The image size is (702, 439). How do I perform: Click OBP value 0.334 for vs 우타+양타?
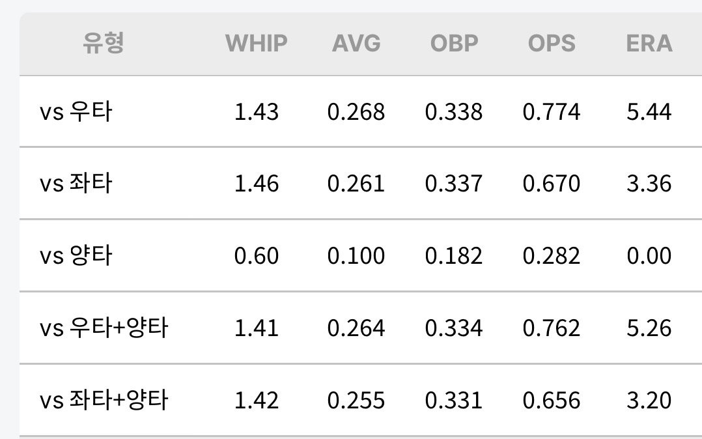click(454, 328)
